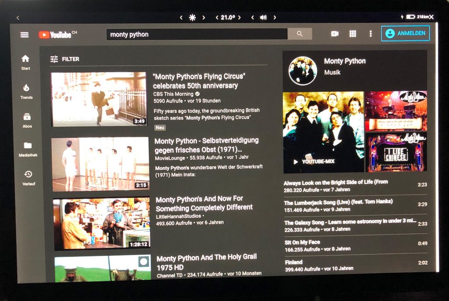
Task: Play the YOUTUBE-MIX group photo
Action: coord(323,133)
